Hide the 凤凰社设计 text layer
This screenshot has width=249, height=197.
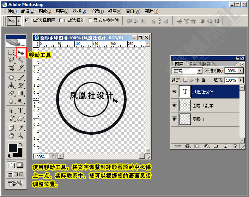[174, 91]
